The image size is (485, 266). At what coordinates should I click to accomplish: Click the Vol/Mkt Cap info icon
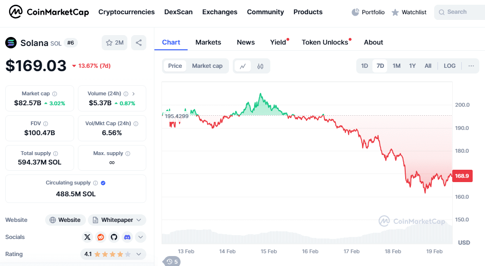point(136,124)
